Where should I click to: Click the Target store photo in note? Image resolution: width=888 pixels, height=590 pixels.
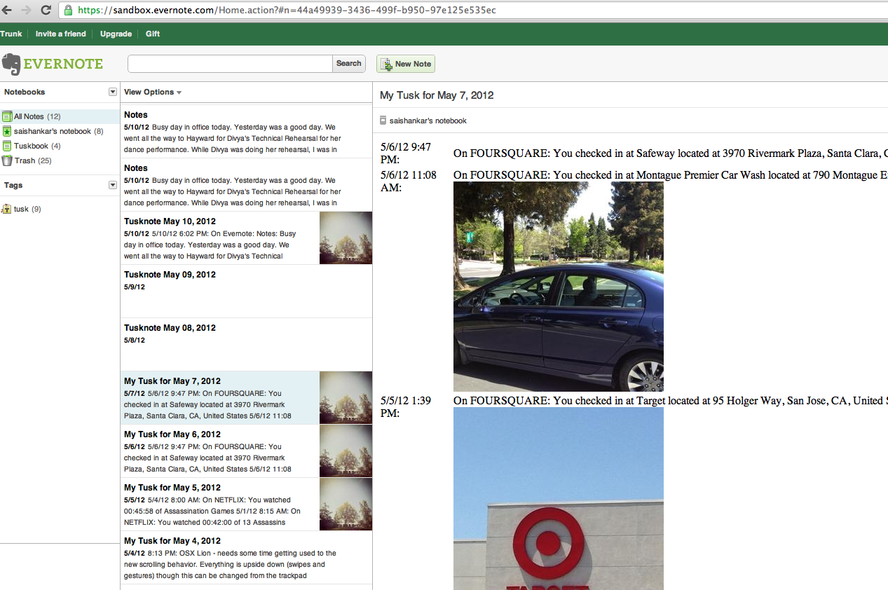click(x=559, y=498)
